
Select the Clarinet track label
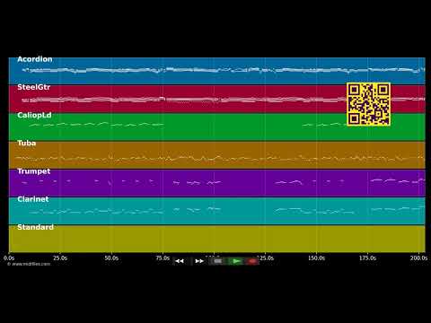coord(33,199)
